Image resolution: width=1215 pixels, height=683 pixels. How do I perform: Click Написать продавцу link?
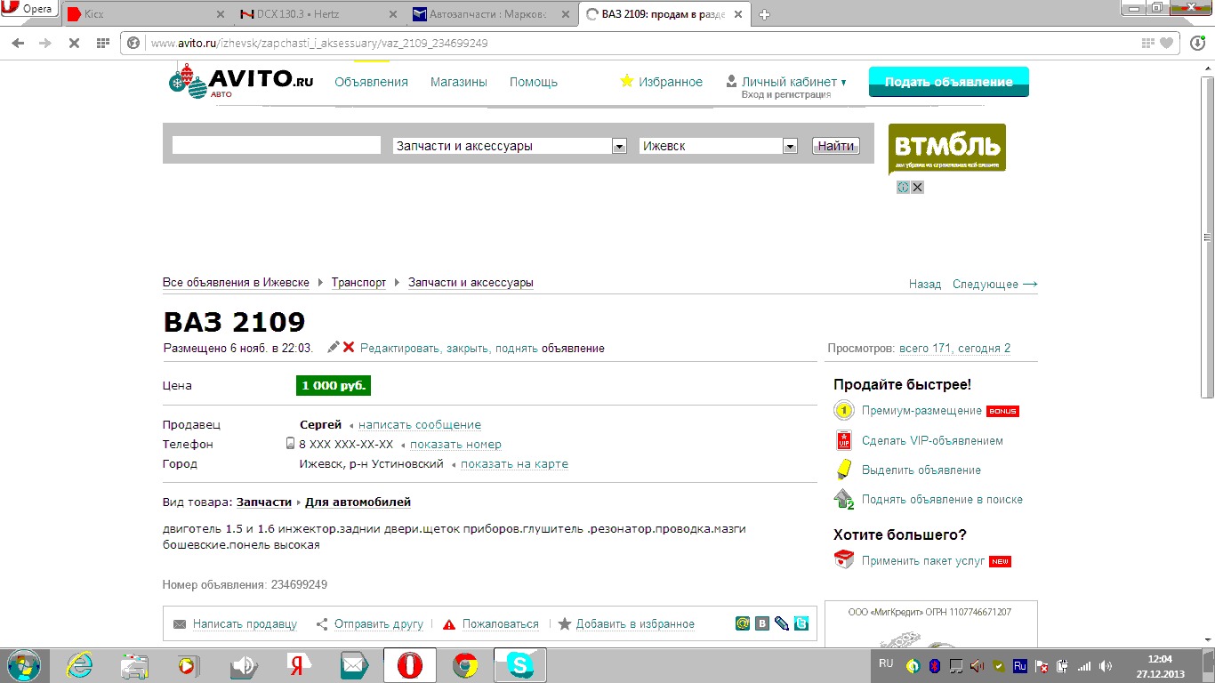click(245, 624)
